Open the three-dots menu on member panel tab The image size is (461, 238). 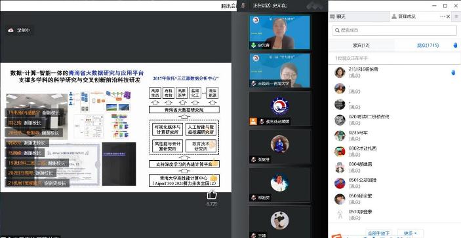click(x=443, y=17)
